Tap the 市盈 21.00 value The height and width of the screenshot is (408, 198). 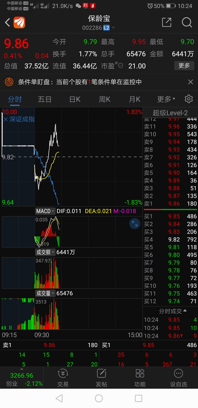(x=137, y=66)
